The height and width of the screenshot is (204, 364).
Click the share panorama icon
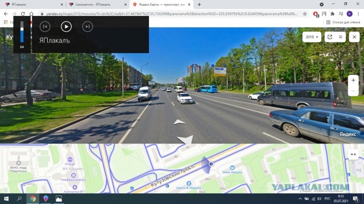[330, 37]
